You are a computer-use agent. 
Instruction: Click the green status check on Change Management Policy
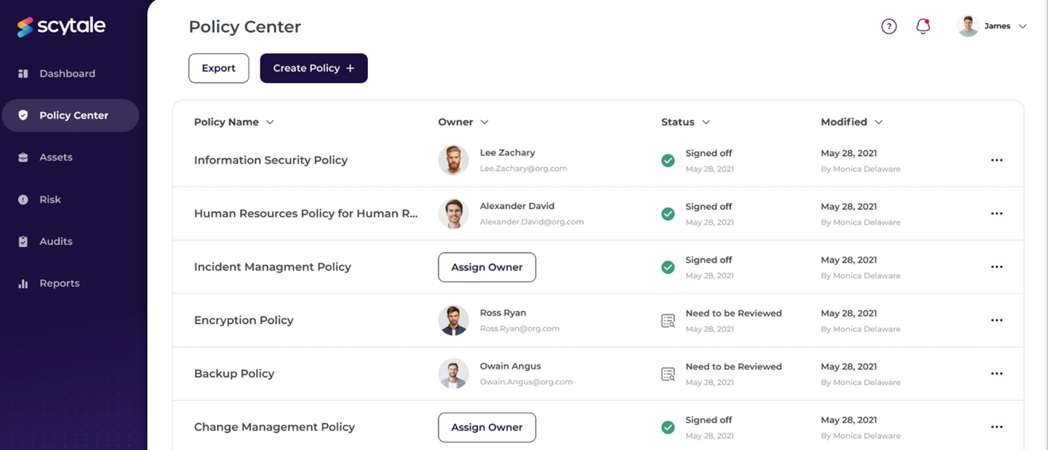coord(667,426)
